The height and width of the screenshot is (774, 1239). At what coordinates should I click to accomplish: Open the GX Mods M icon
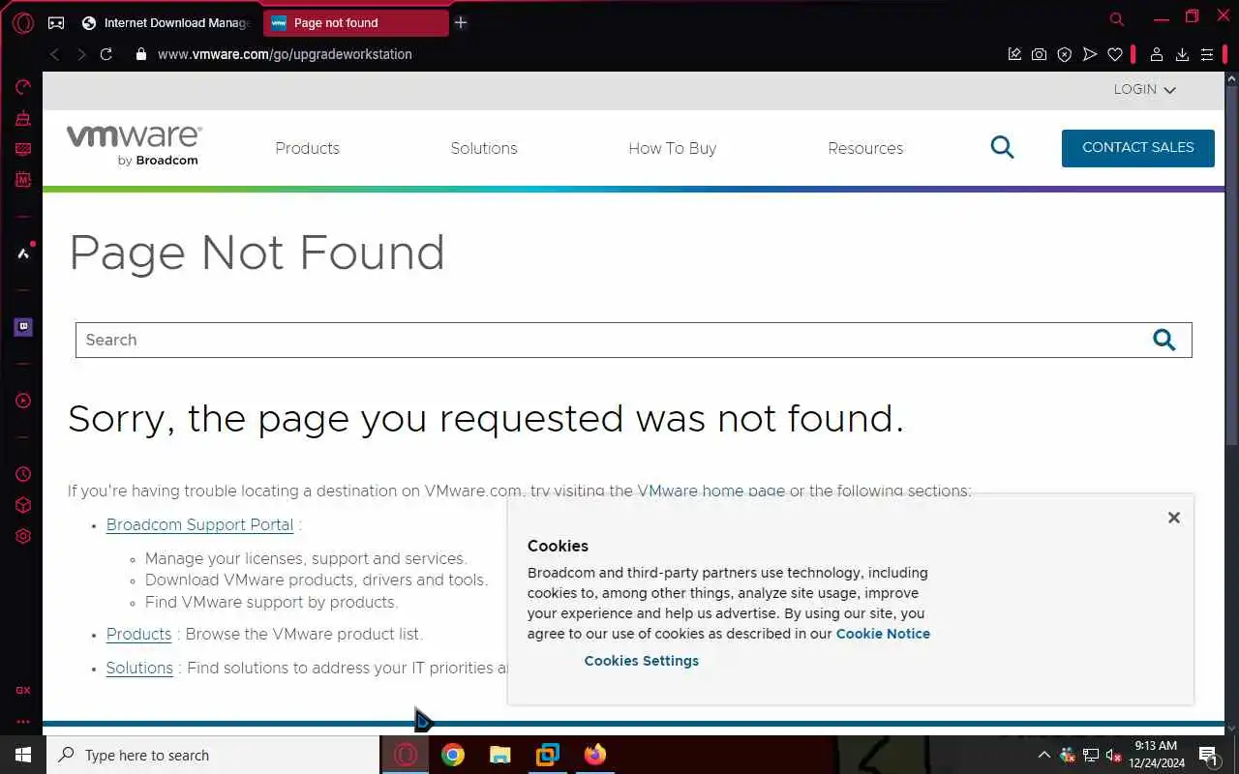(x=23, y=180)
